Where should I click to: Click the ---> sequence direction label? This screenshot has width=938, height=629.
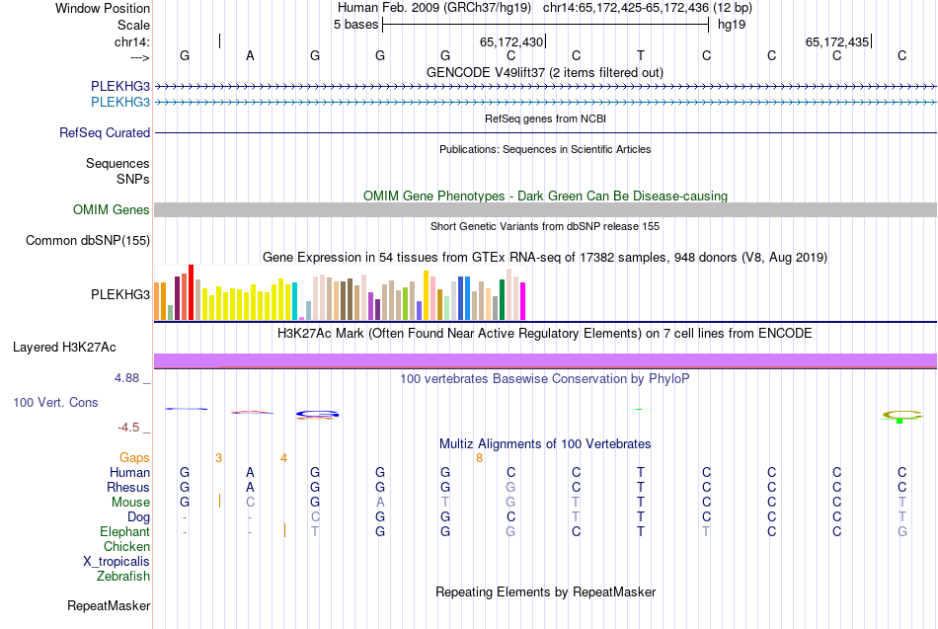tap(139, 57)
